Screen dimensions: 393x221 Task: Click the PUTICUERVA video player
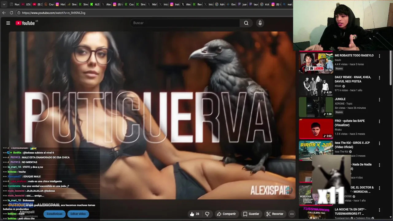[152, 115]
